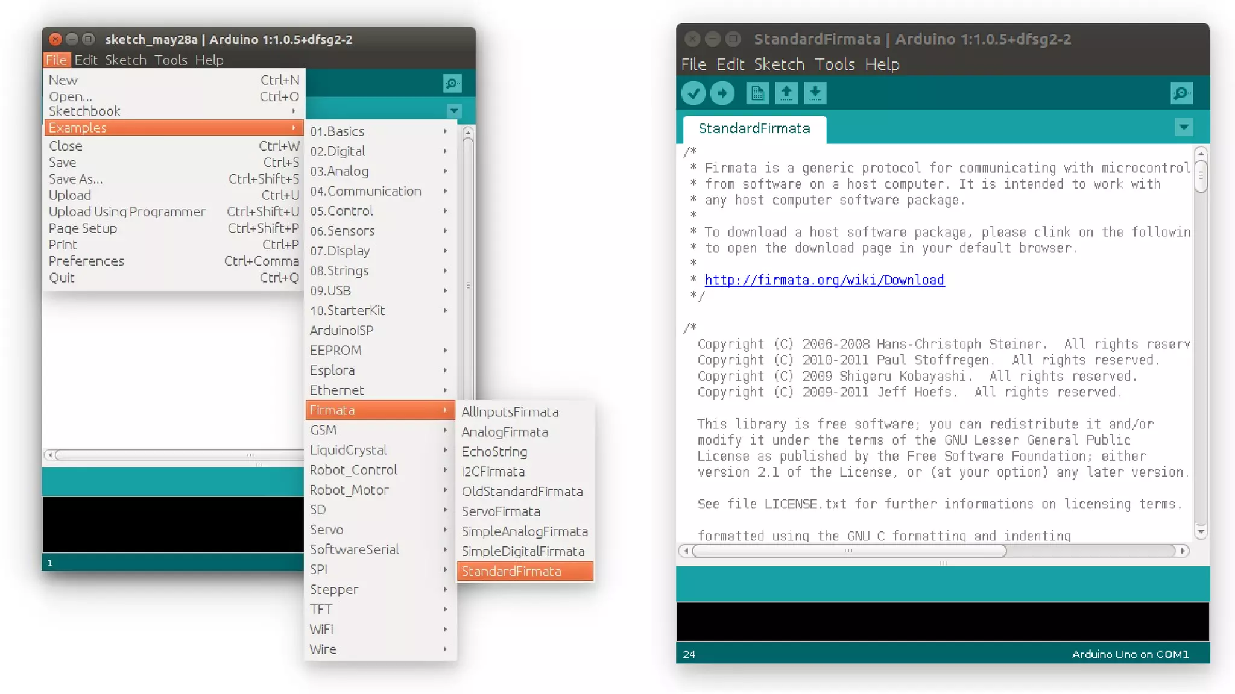Image resolution: width=1235 pixels, height=694 pixels.
Task: Expand the 09.USB examples submenu
Action: click(x=381, y=290)
